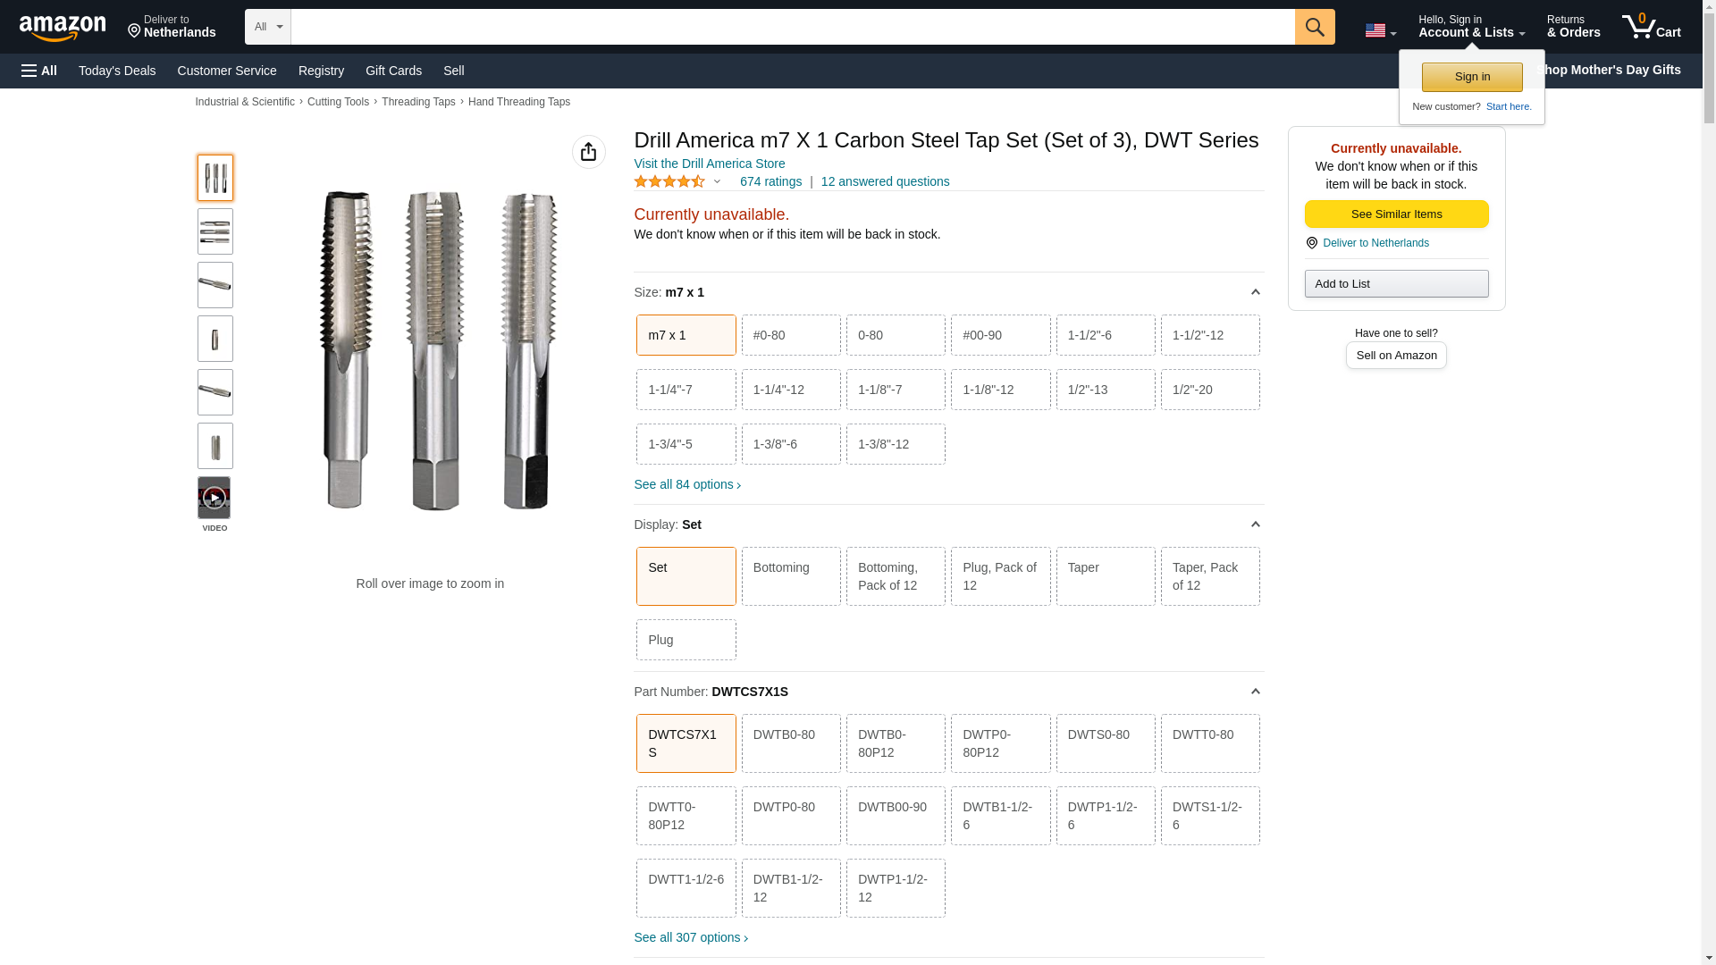Click the magnifying glass search button
The width and height of the screenshot is (1716, 965).
pos(1314,27)
